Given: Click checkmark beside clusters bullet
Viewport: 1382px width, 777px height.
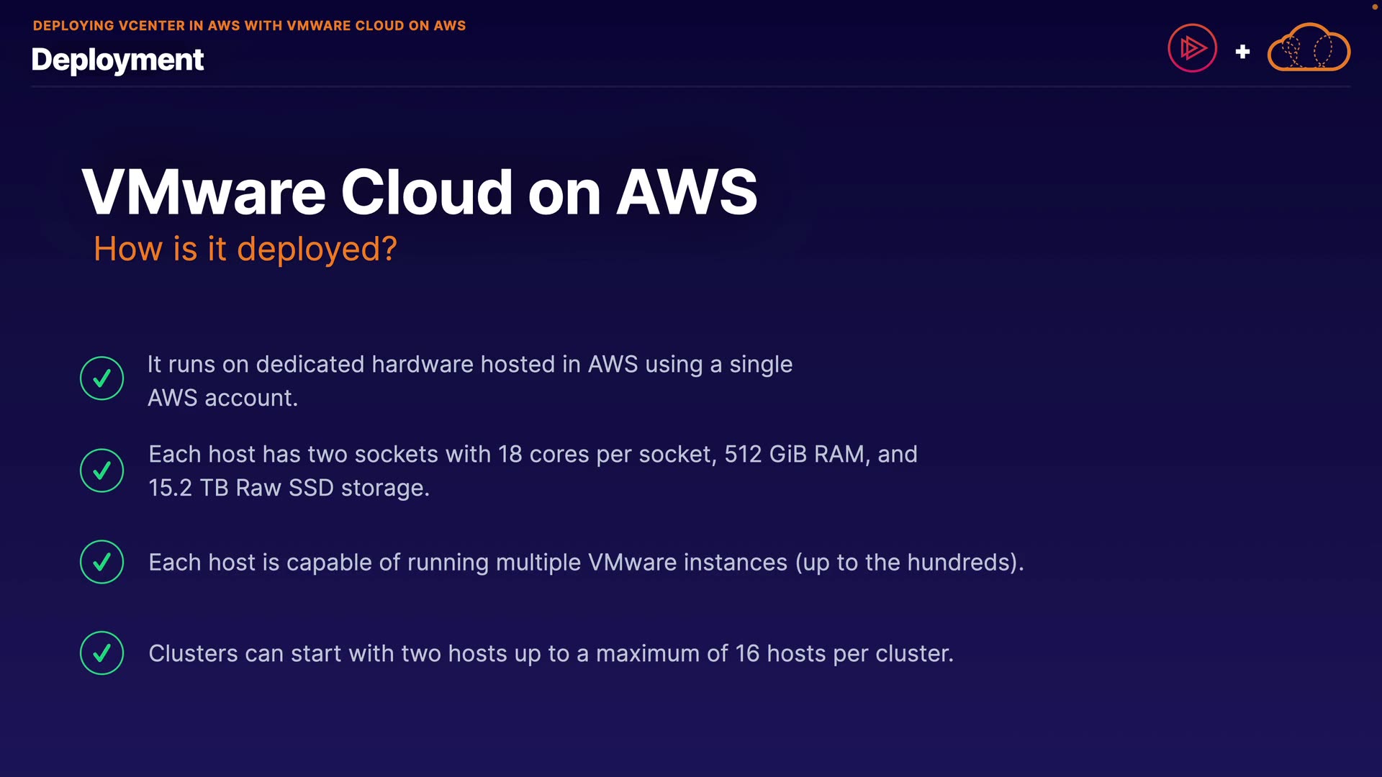Looking at the screenshot, I should [x=101, y=653].
